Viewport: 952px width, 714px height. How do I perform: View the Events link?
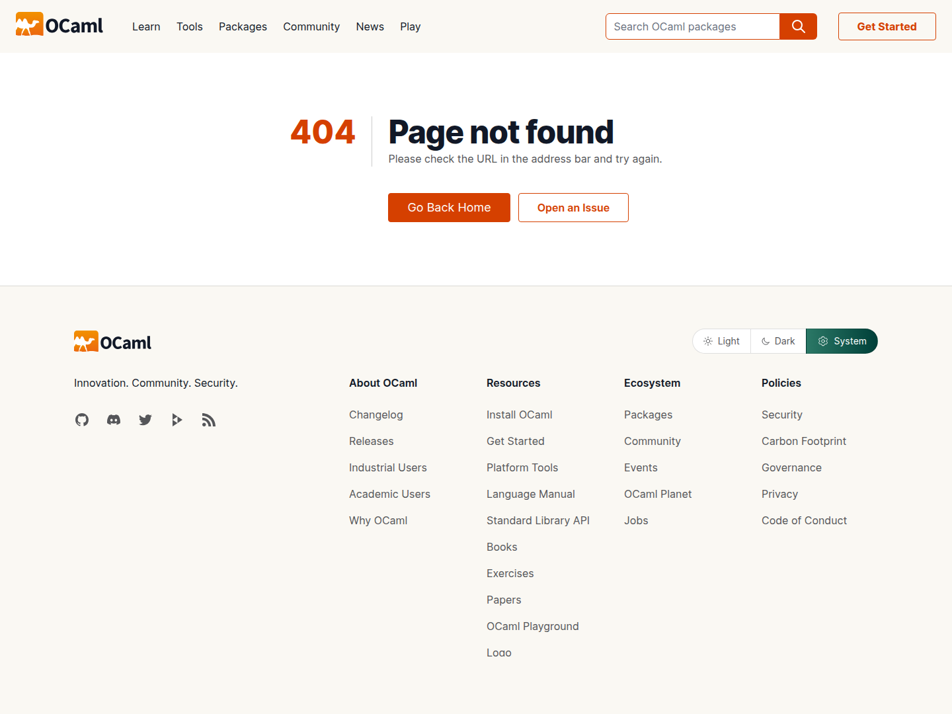[641, 467]
